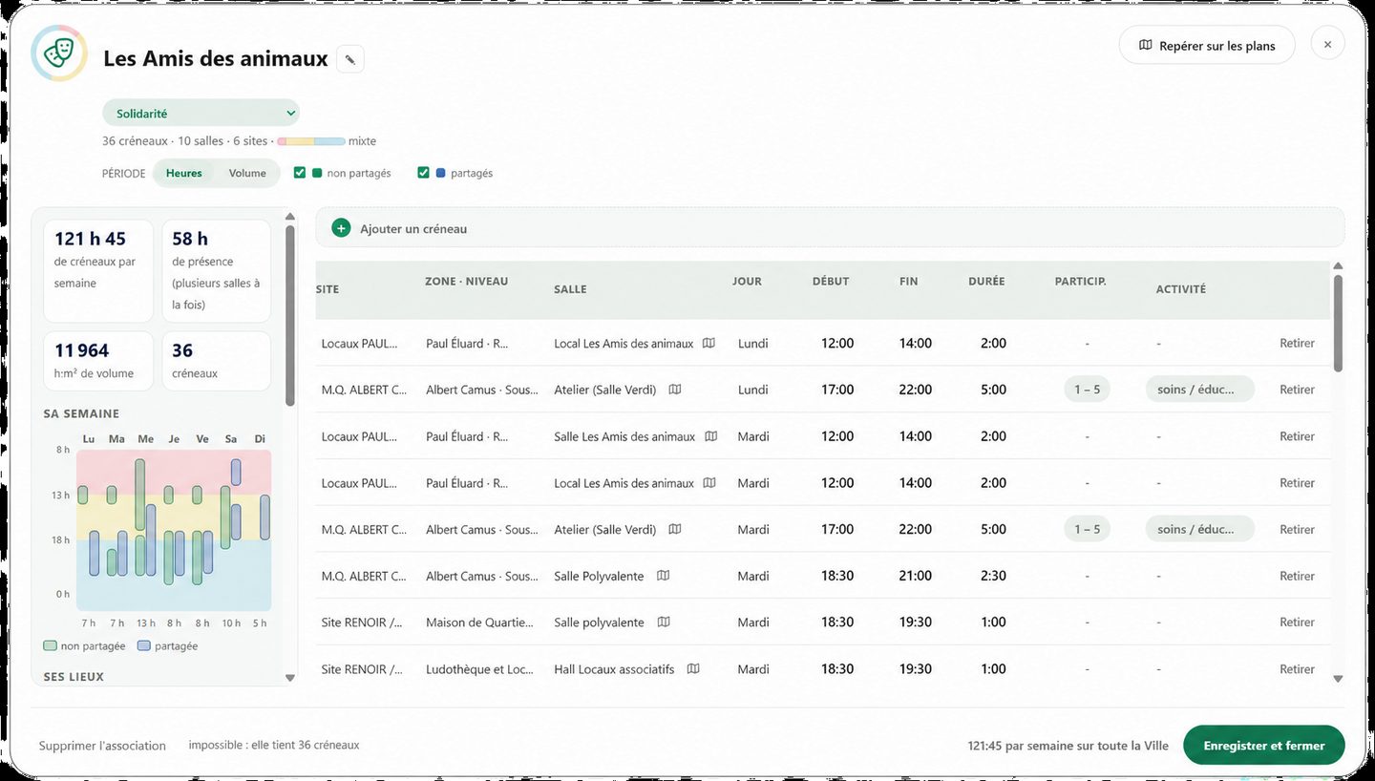The width and height of the screenshot is (1375, 781).
Task: Click the SALLE column header
Action: coord(570,289)
